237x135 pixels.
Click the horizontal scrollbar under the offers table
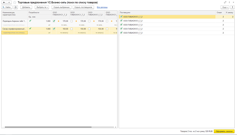pyautogui.click(x=59, y=127)
